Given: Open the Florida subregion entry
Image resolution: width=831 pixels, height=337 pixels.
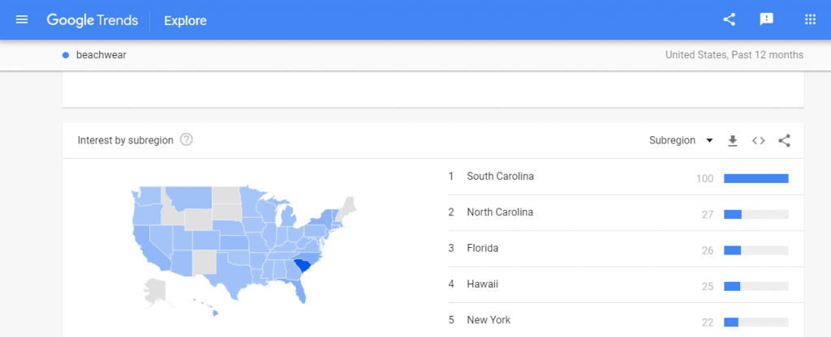Looking at the screenshot, I should click(482, 249).
